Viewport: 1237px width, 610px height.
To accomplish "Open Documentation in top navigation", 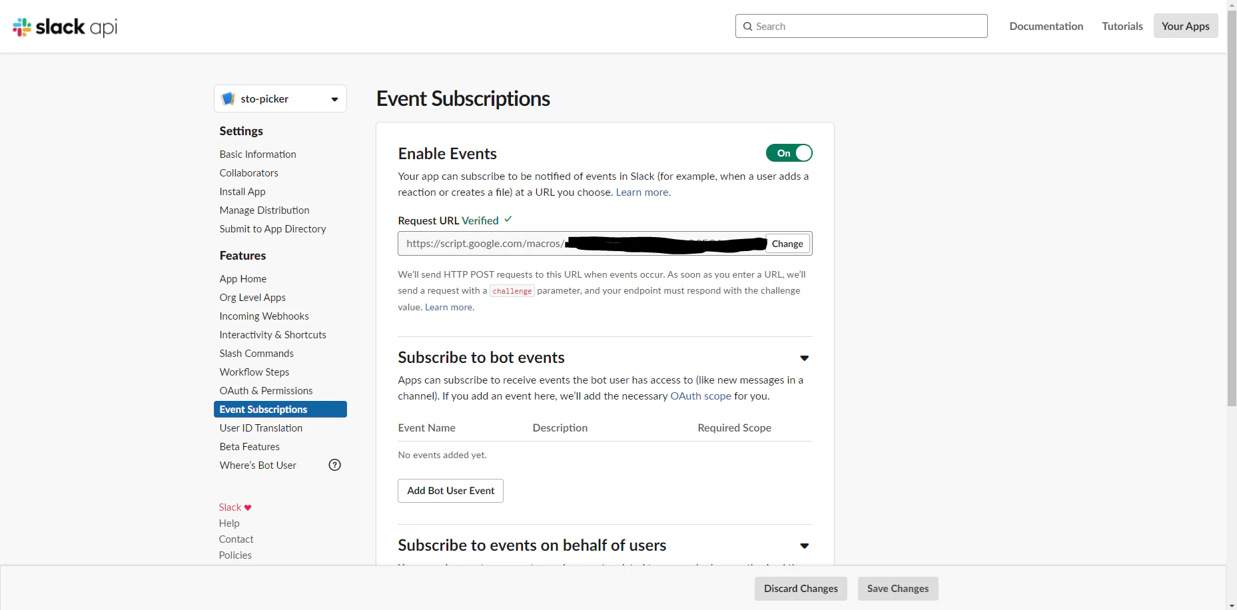I will [1046, 26].
